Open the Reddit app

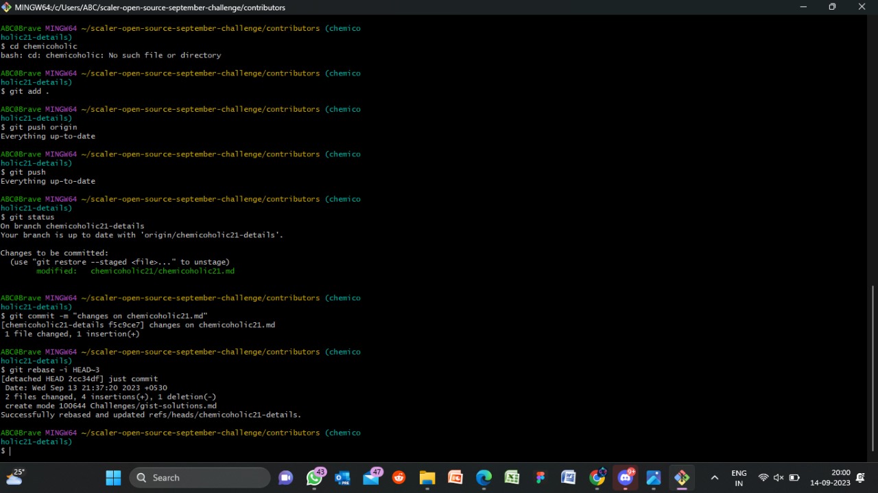399,477
